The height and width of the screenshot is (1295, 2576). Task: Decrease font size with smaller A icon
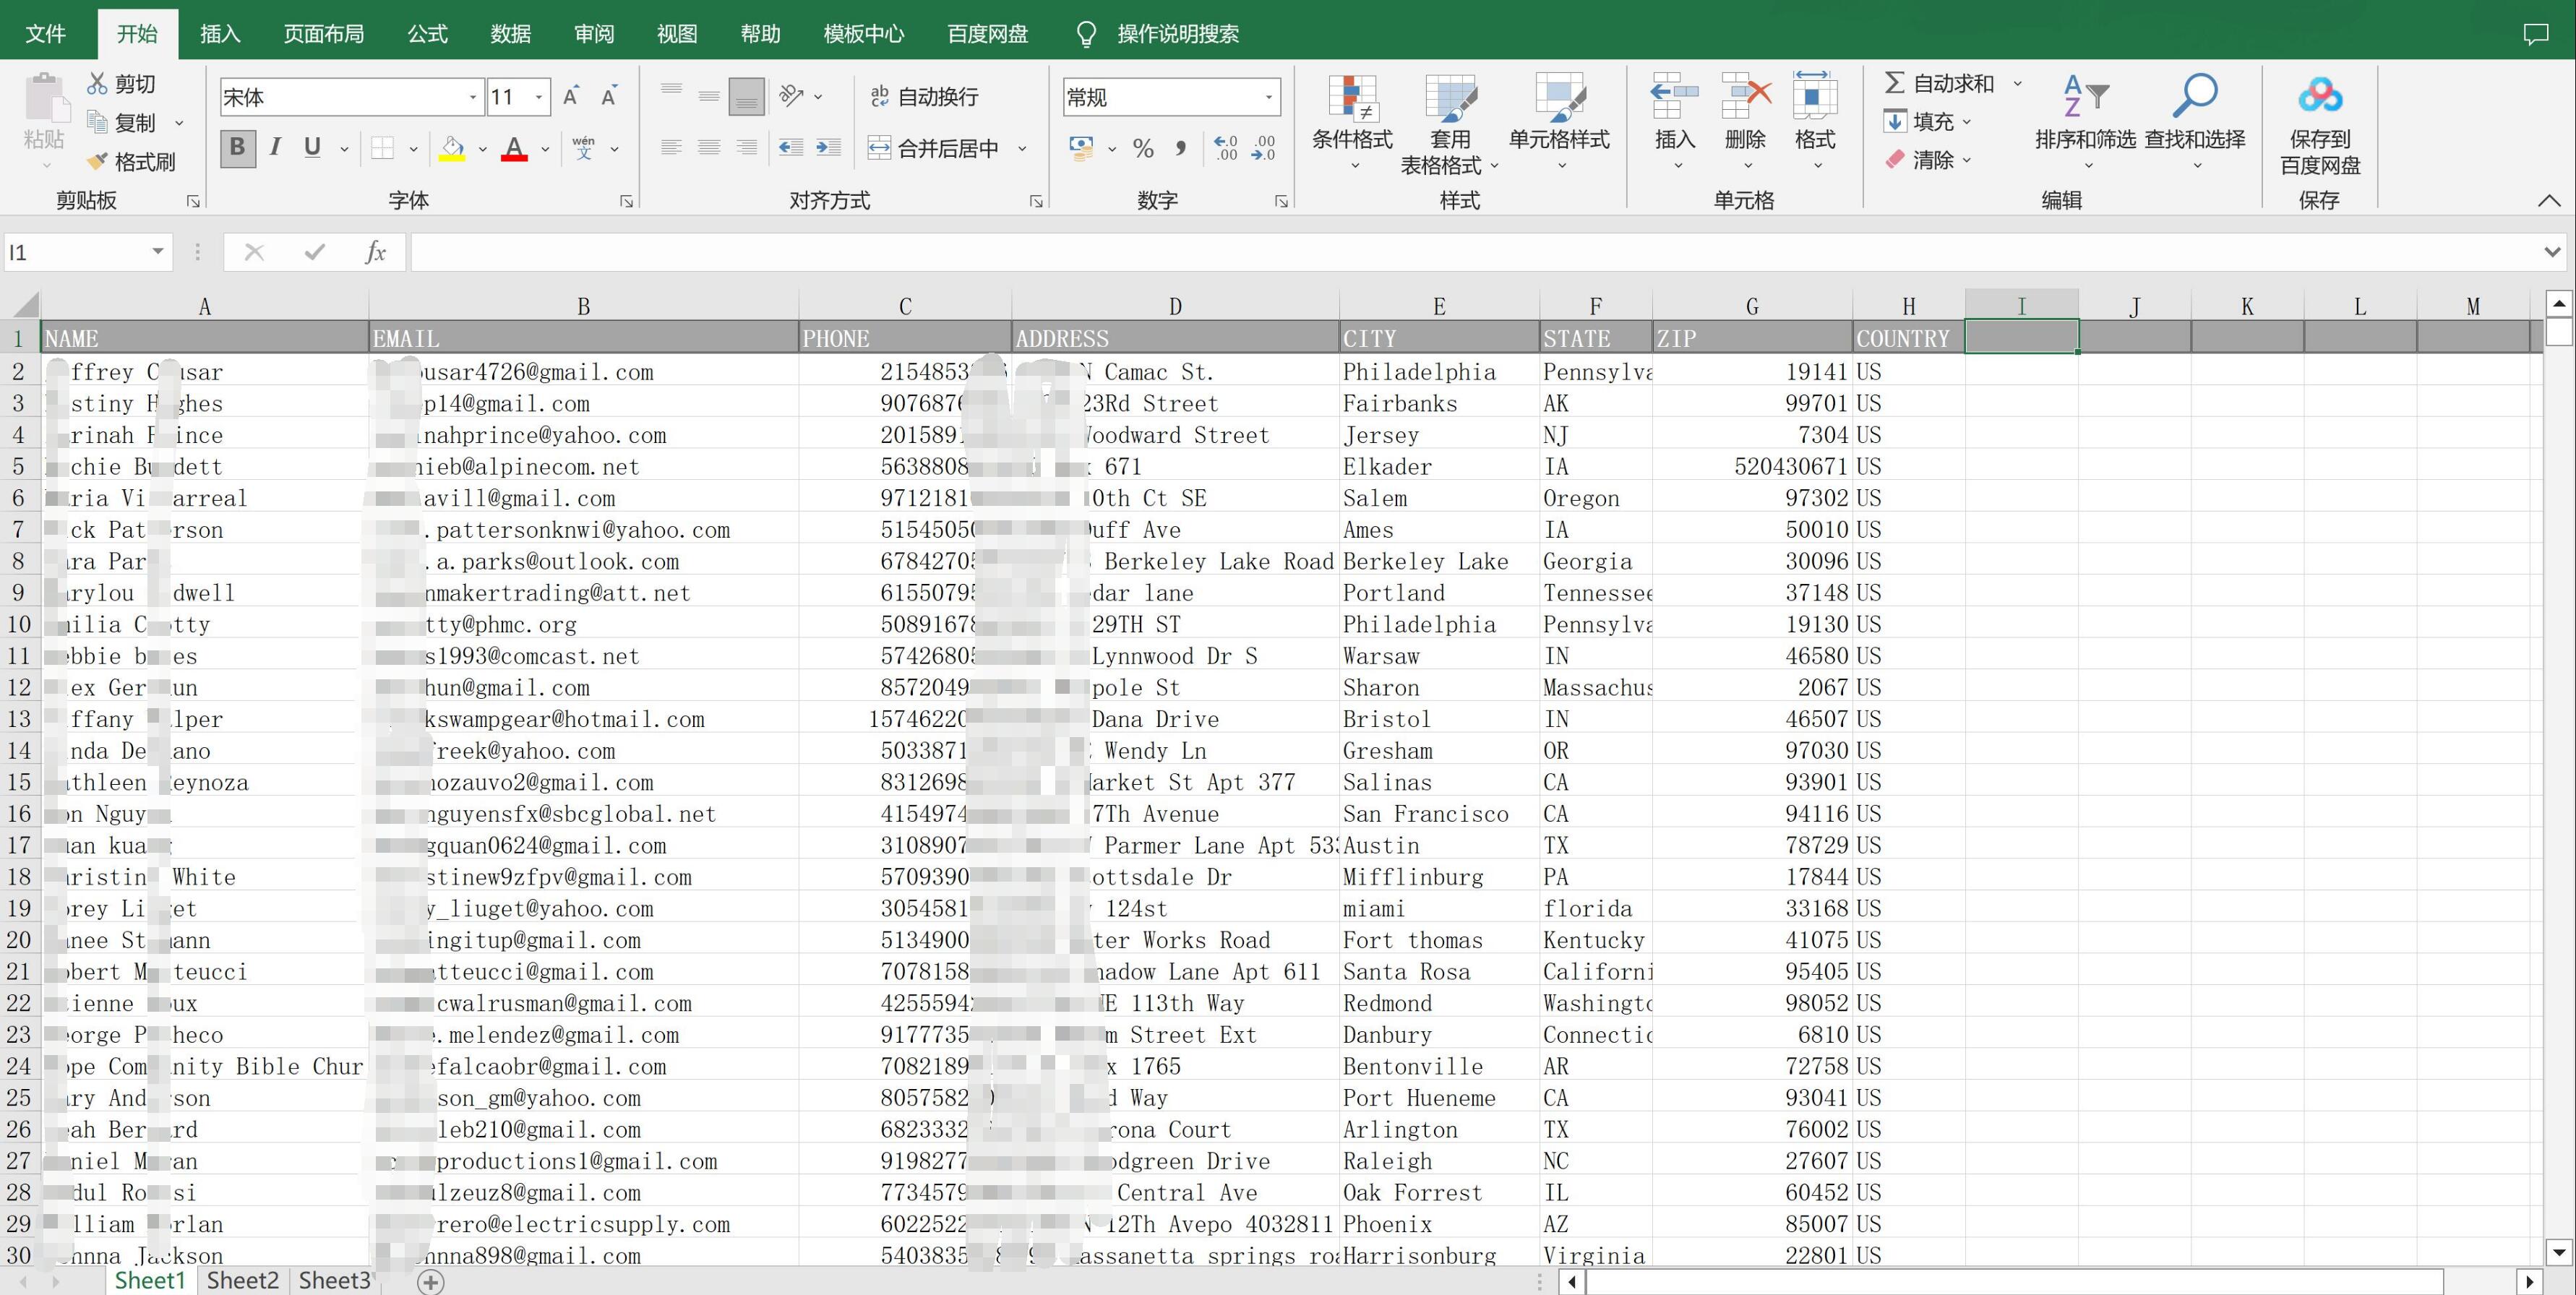pos(608,97)
